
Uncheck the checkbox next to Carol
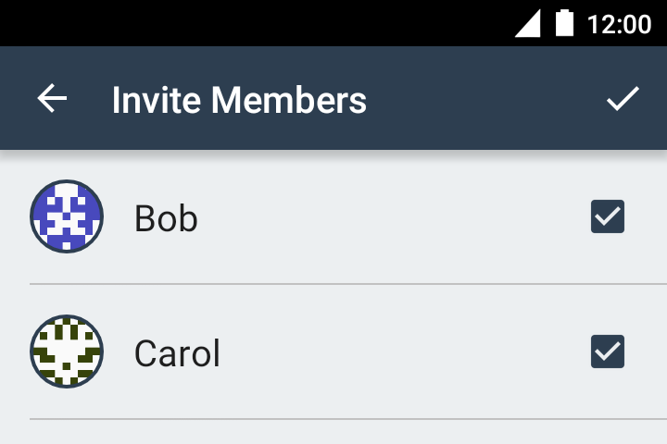tap(608, 351)
